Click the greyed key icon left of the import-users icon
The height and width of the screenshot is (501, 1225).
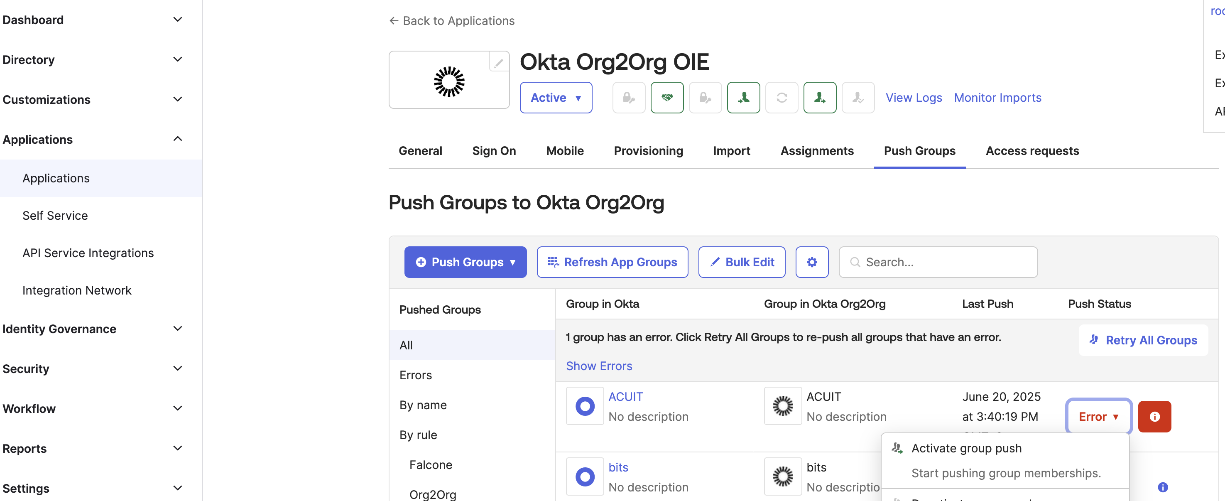click(x=705, y=98)
